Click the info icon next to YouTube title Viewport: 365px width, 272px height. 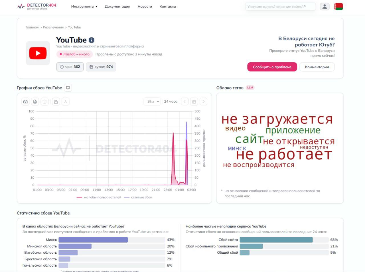tap(92, 40)
